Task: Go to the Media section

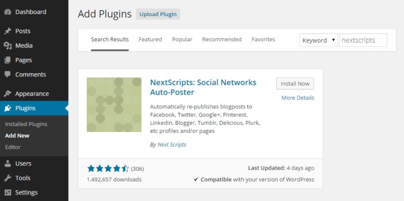Action: point(34,45)
